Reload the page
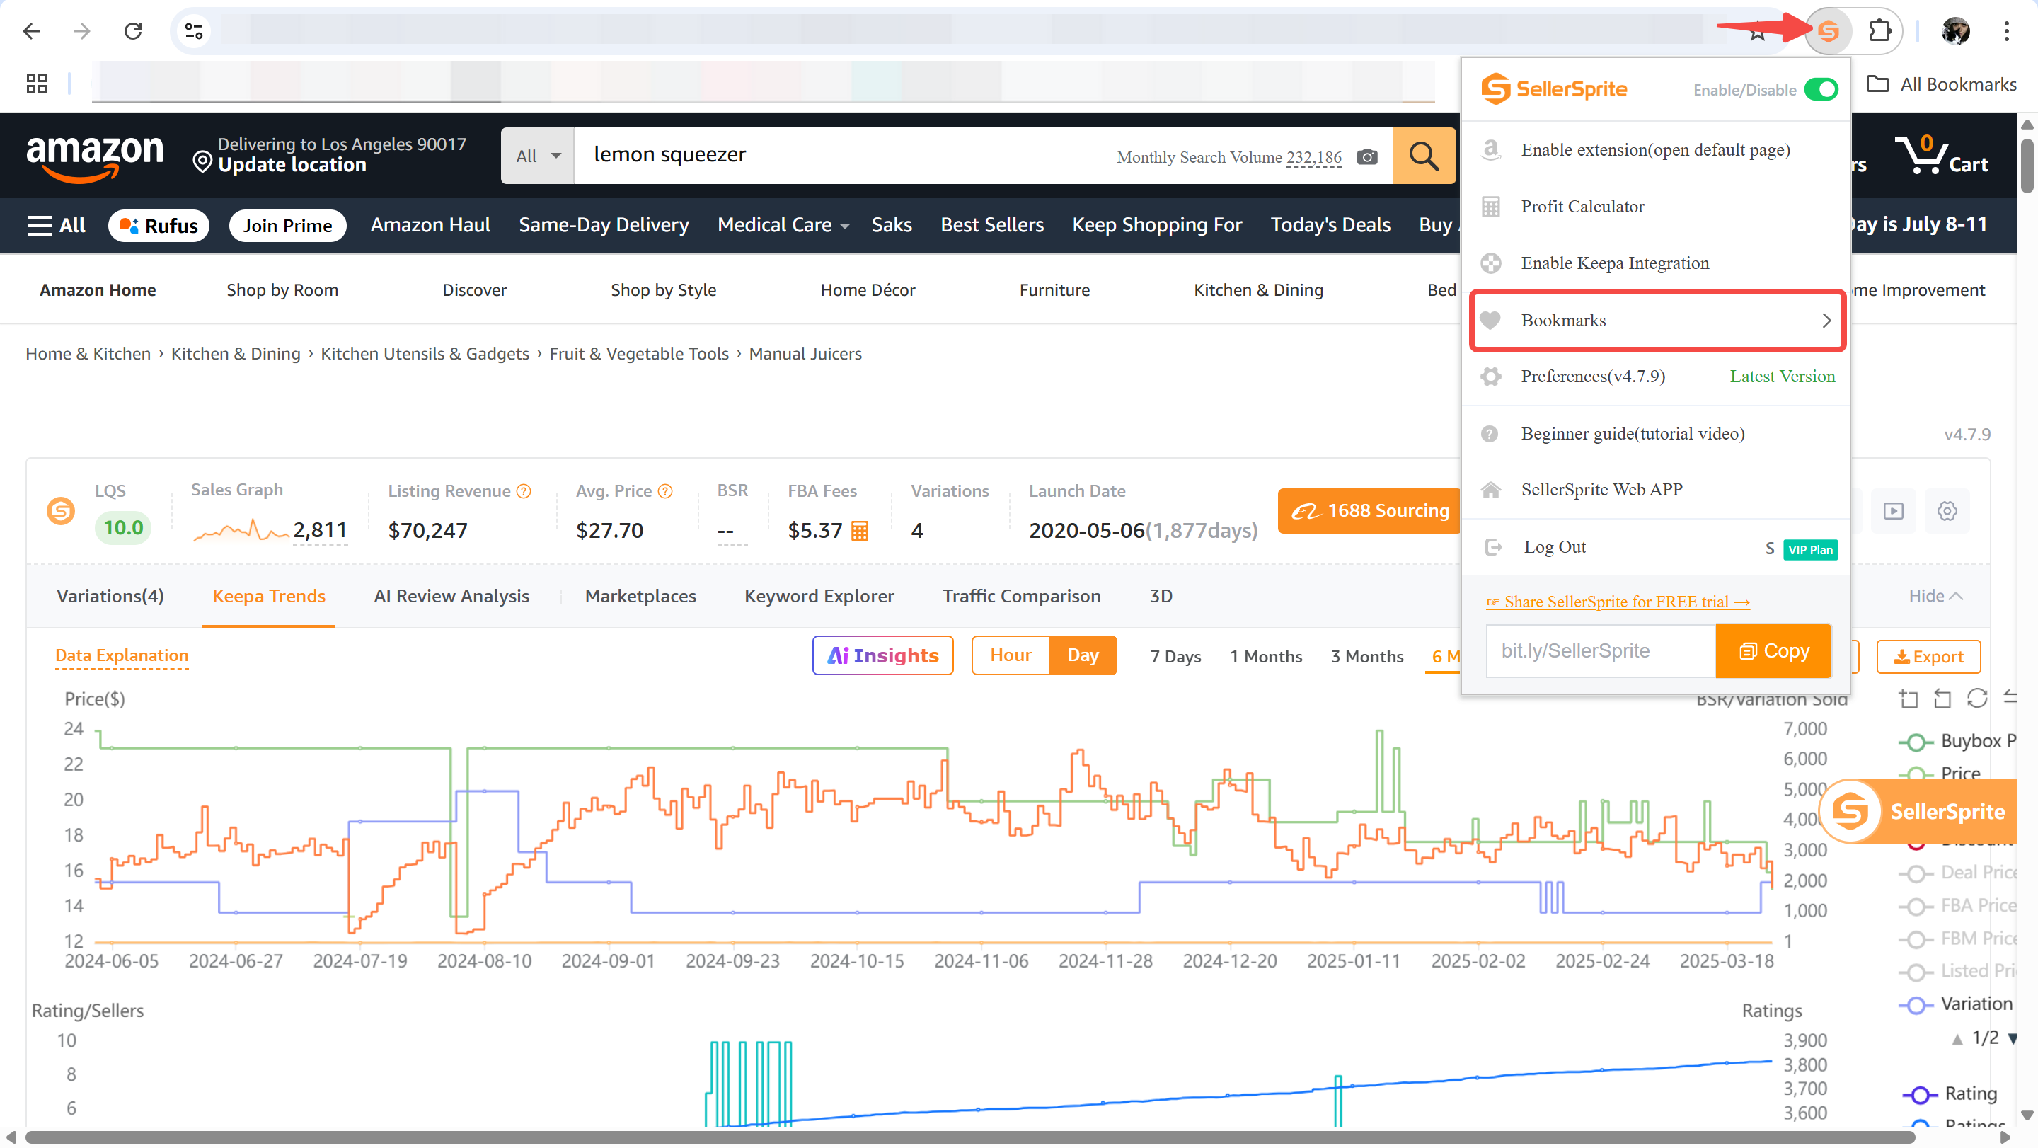Screen dimensions: 2038x1148 point(133,32)
